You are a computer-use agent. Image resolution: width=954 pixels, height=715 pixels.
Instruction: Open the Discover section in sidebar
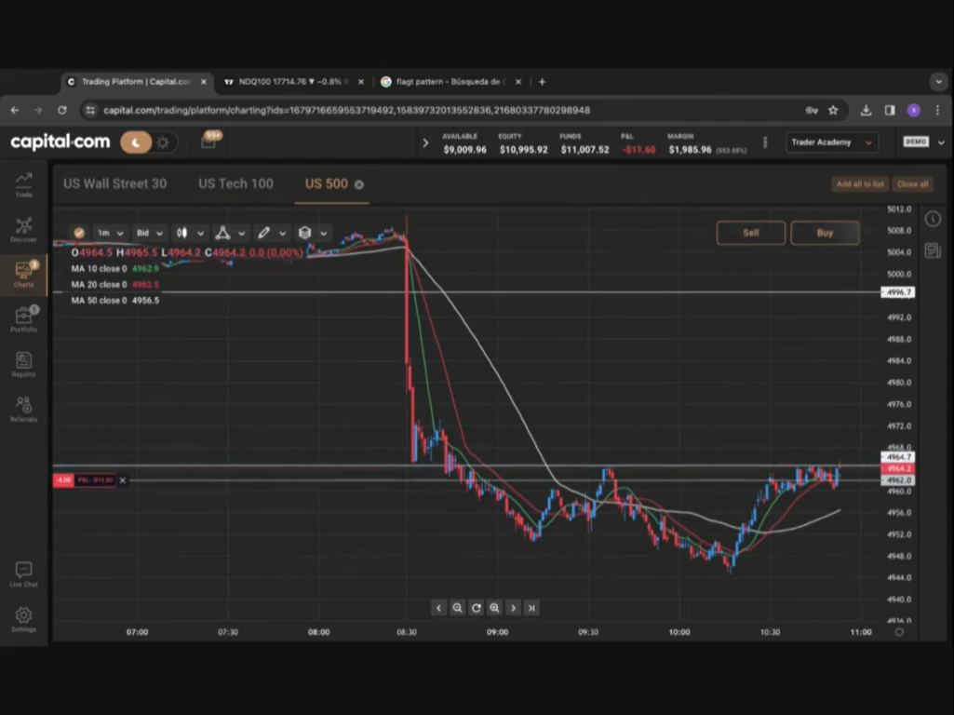tap(23, 229)
